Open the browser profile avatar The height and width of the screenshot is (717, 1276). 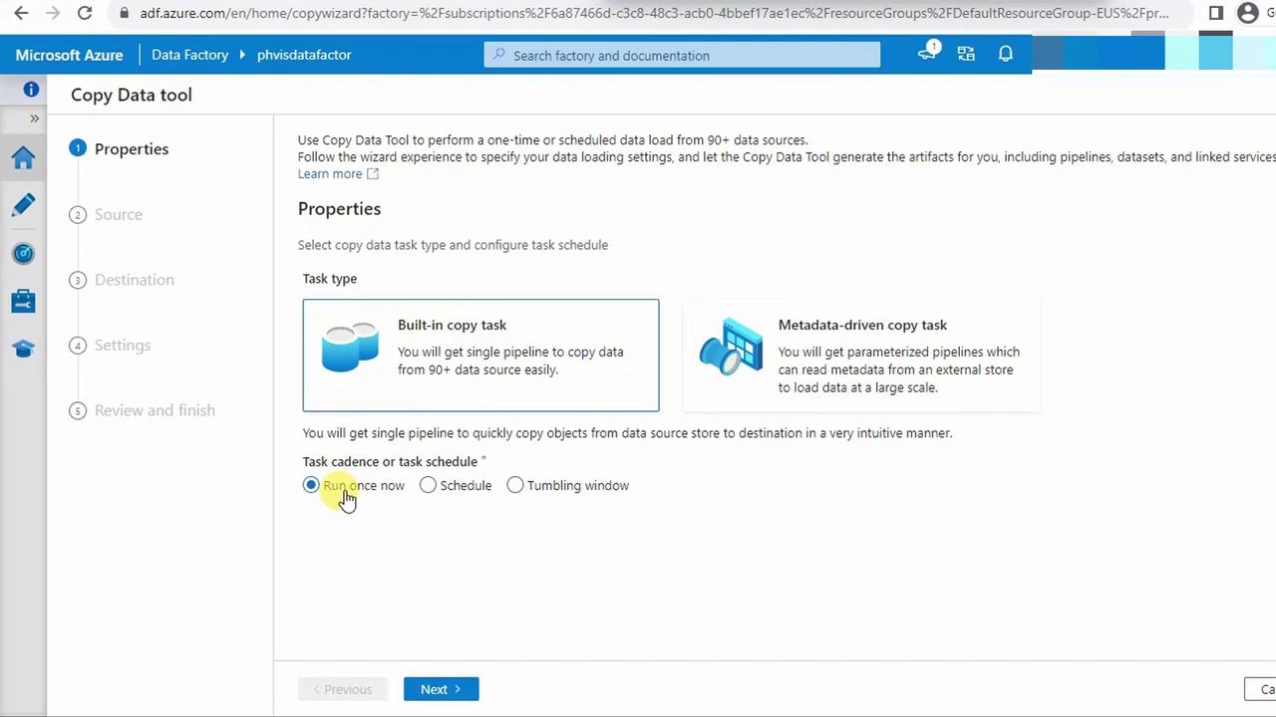[1248, 13]
